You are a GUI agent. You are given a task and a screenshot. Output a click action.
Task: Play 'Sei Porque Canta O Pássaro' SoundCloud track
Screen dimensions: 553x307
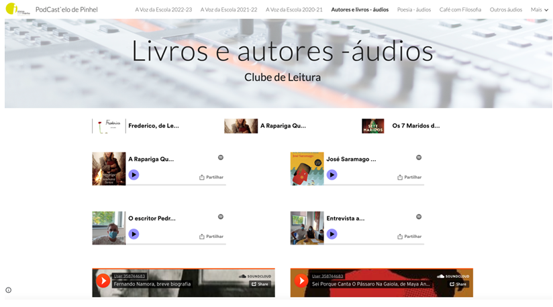301,281
